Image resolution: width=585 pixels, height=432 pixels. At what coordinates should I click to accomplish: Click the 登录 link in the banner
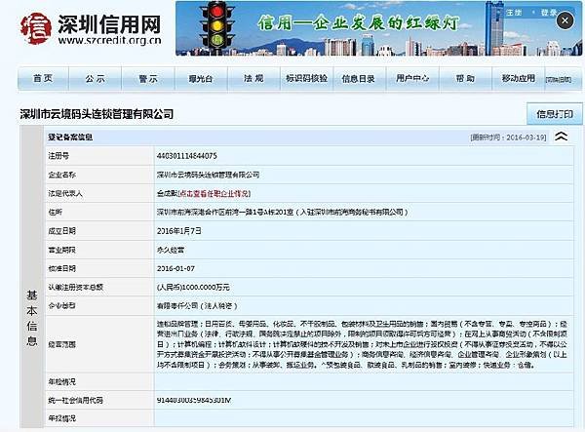(549, 13)
